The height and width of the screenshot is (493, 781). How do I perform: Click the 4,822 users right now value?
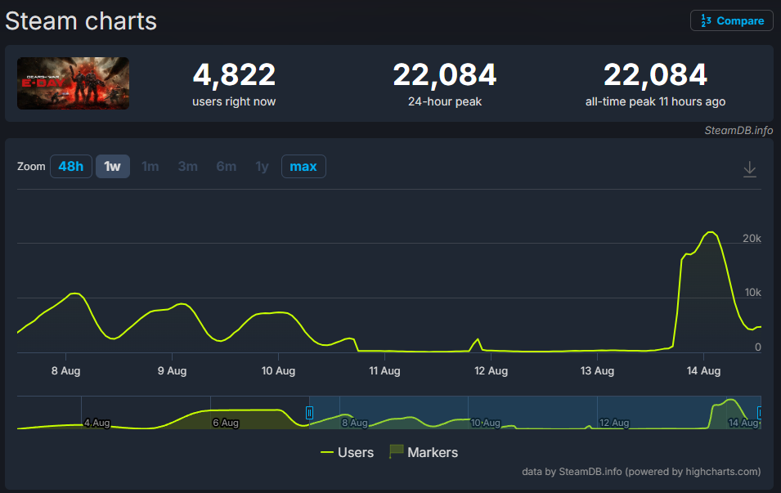[234, 74]
